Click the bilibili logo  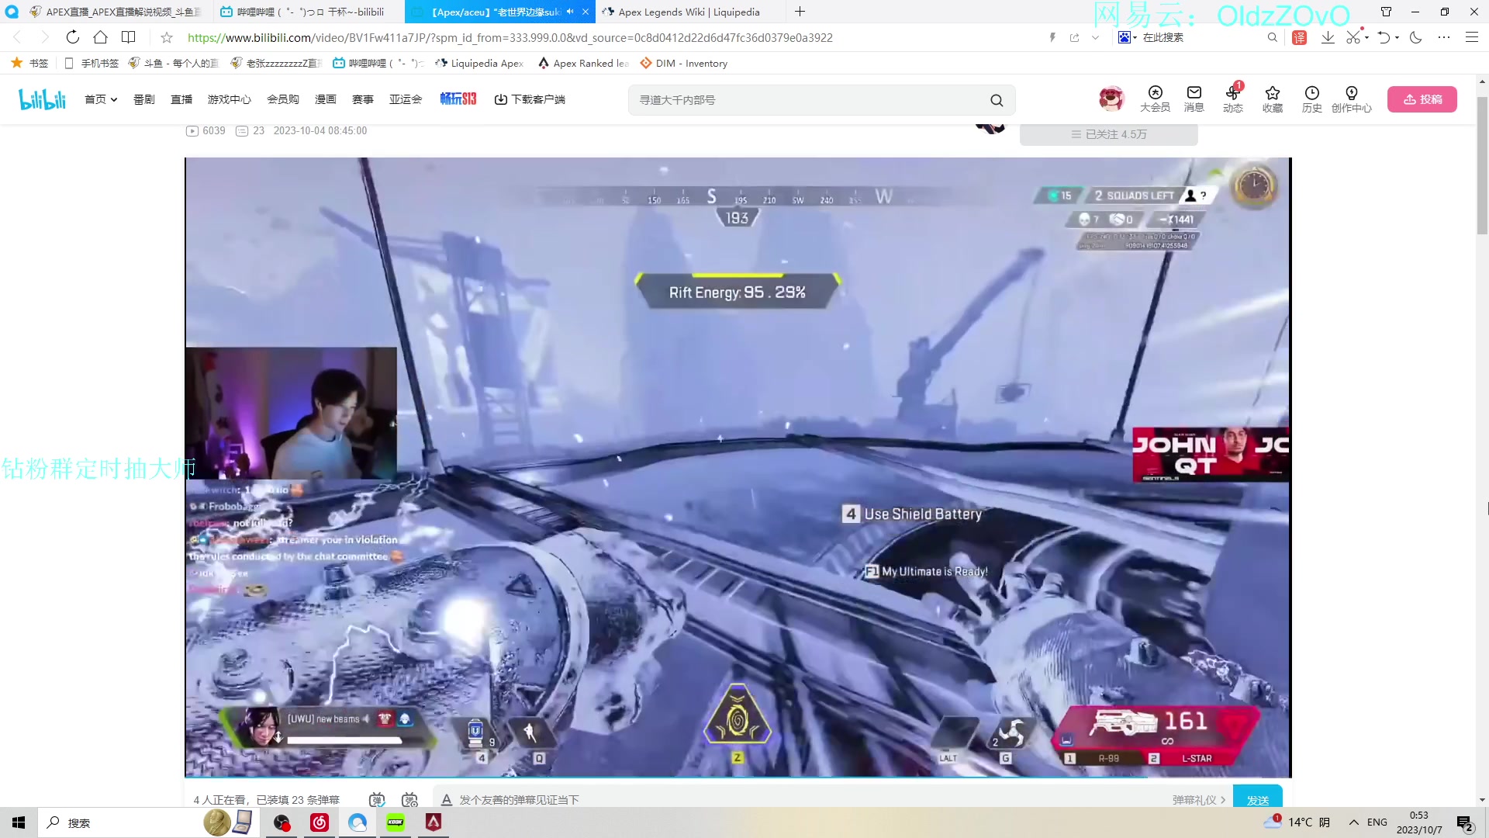point(42,99)
